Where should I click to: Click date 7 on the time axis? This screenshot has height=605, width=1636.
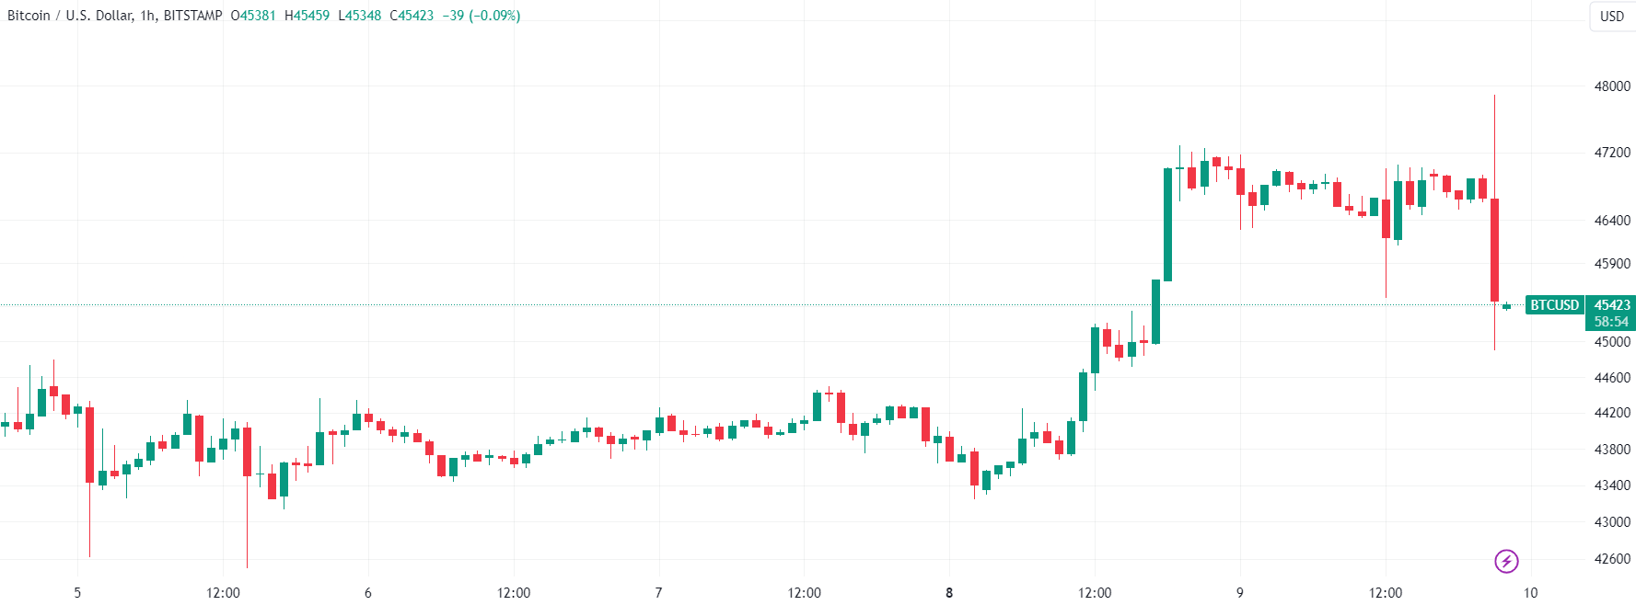pos(658,593)
